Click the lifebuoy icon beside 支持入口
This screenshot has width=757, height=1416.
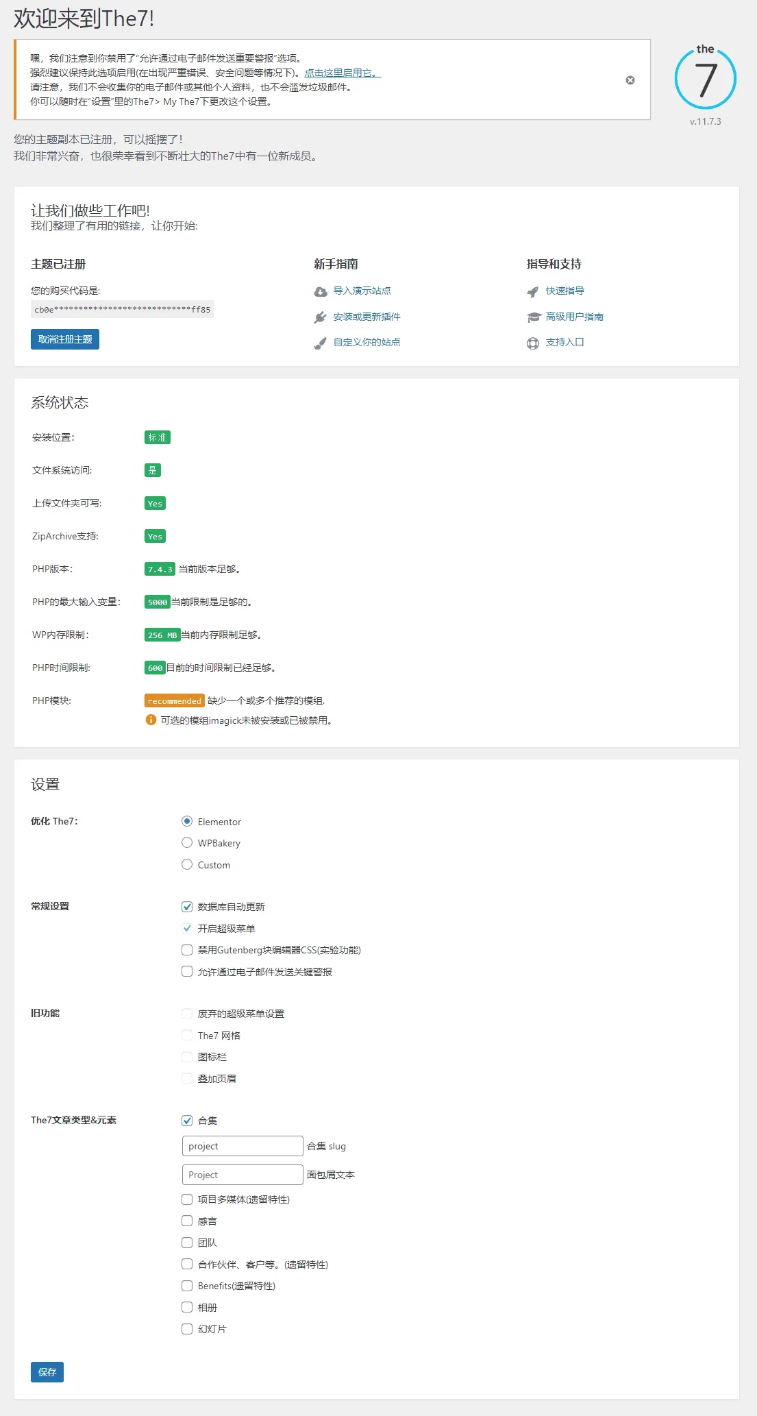pos(533,343)
